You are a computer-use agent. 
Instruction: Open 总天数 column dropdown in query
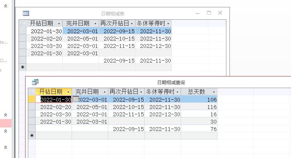point(214,92)
